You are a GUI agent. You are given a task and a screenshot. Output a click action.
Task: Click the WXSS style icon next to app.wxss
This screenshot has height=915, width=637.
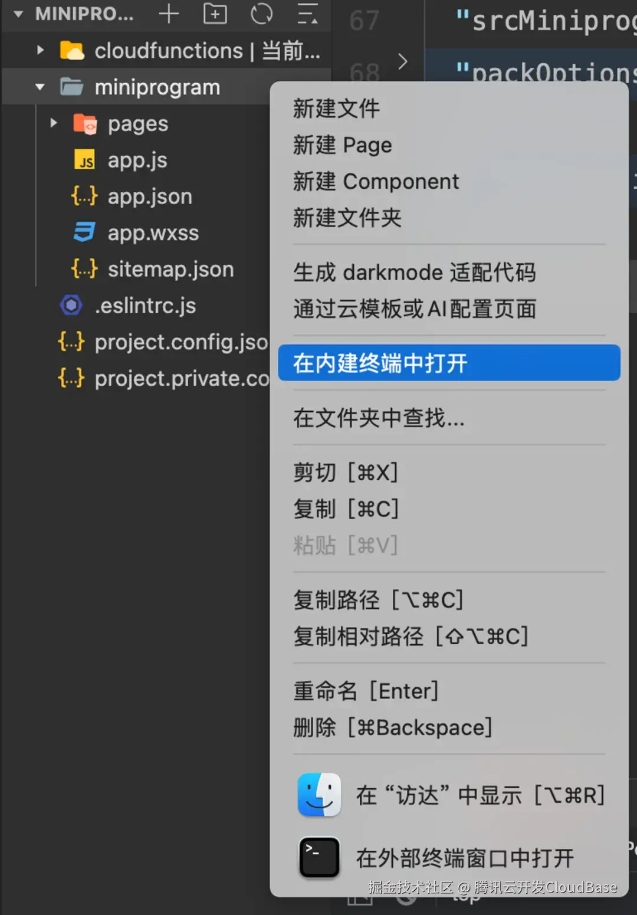pos(84,233)
